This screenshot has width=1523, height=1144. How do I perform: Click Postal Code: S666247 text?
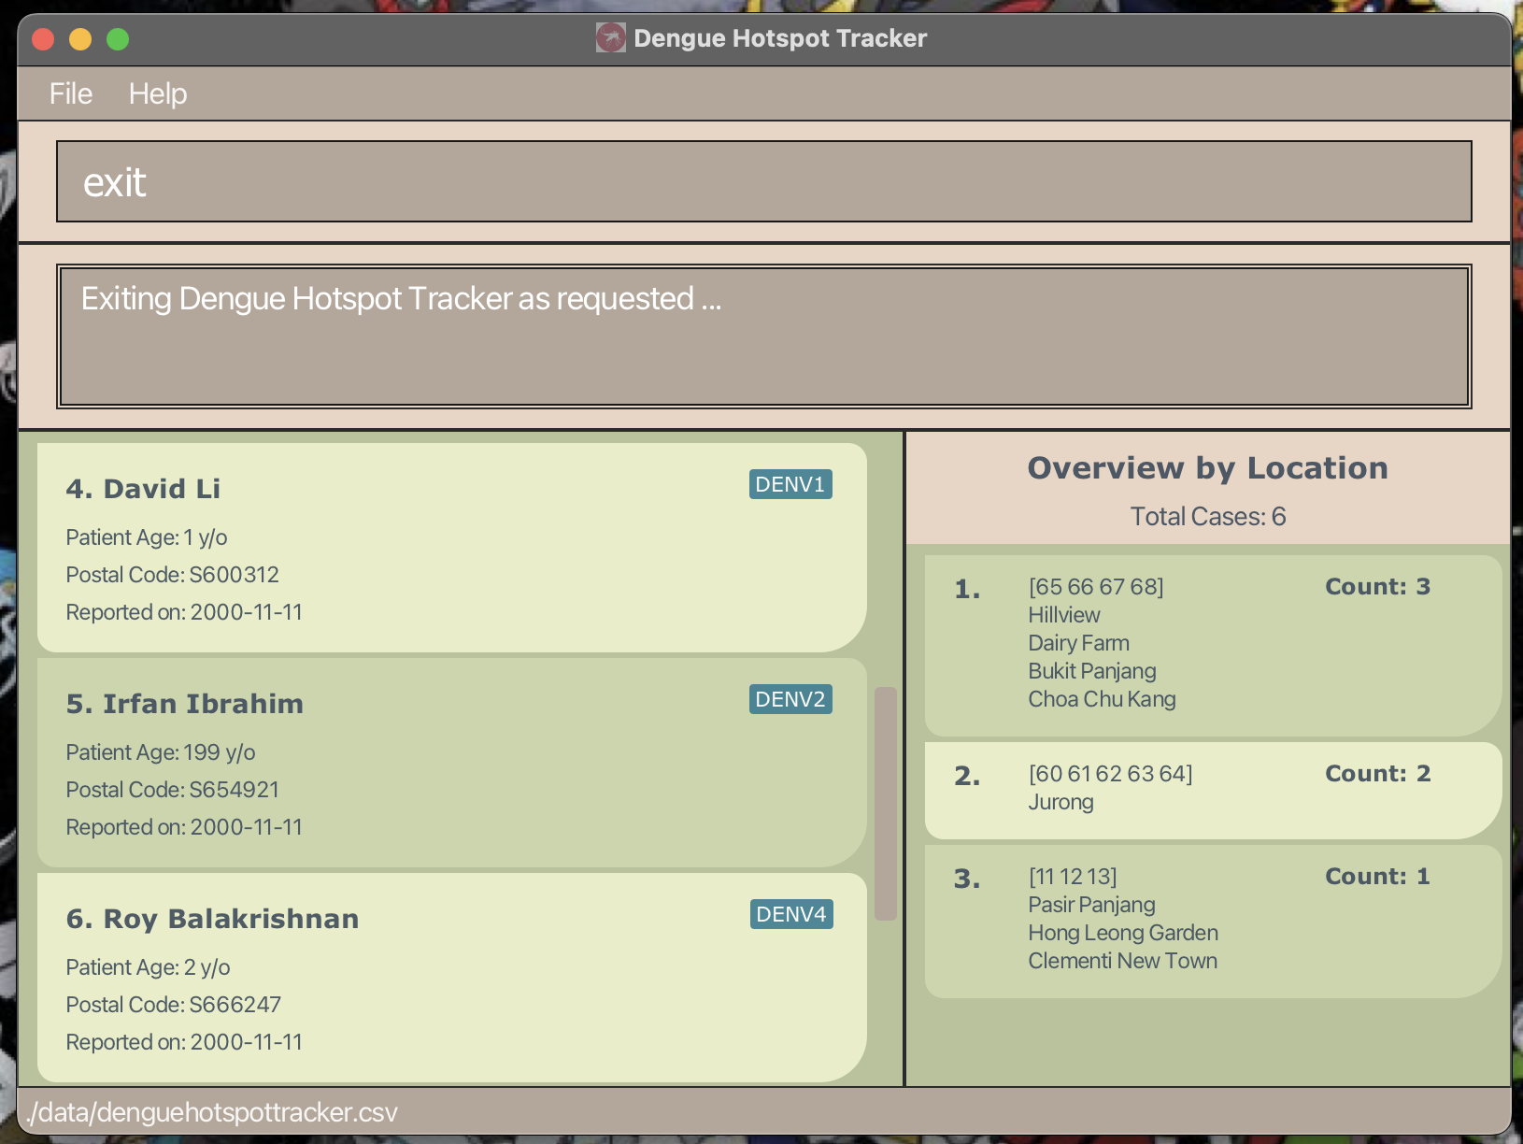coord(174,1005)
